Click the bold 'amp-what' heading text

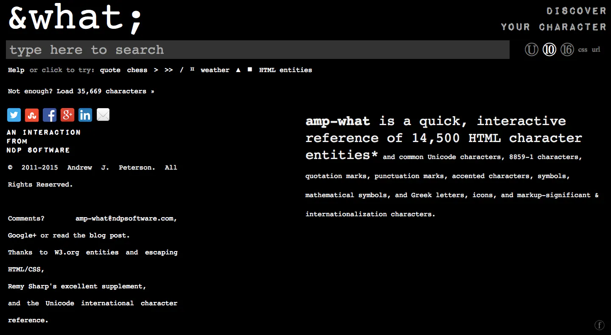338,121
